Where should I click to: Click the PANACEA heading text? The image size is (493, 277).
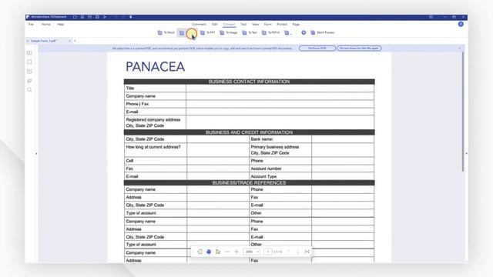[x=155, y=67]
